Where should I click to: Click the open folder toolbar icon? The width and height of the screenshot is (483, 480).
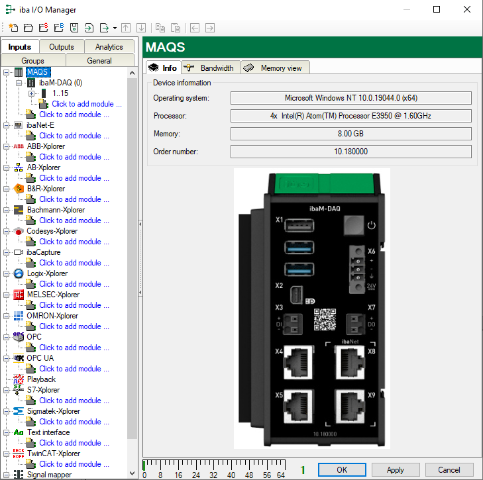pyautogui.click(x=28, y=28)
